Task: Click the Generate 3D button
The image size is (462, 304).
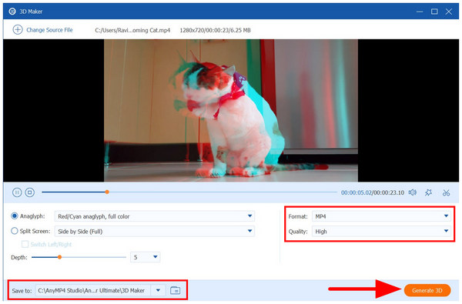Action: (427, 290)
